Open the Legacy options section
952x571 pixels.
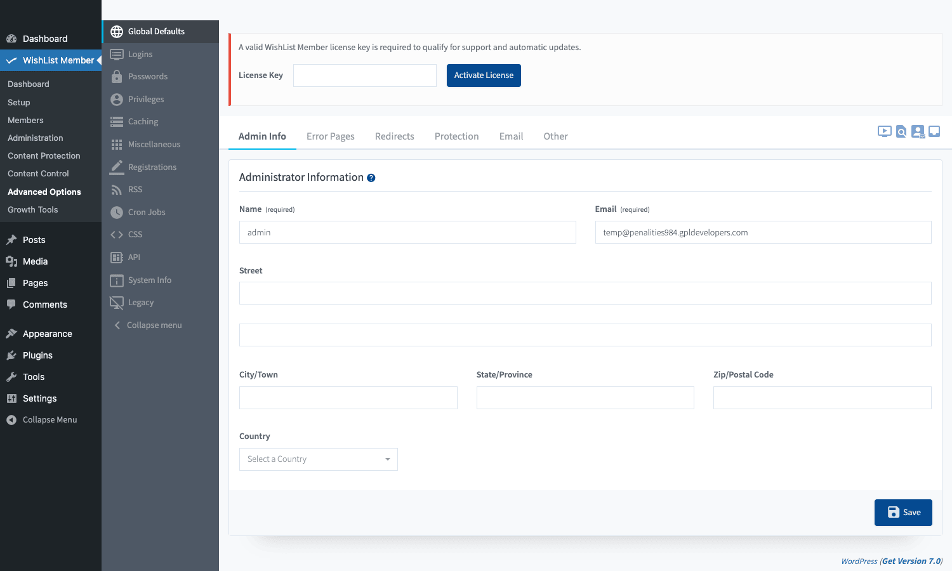click(161, 303)
